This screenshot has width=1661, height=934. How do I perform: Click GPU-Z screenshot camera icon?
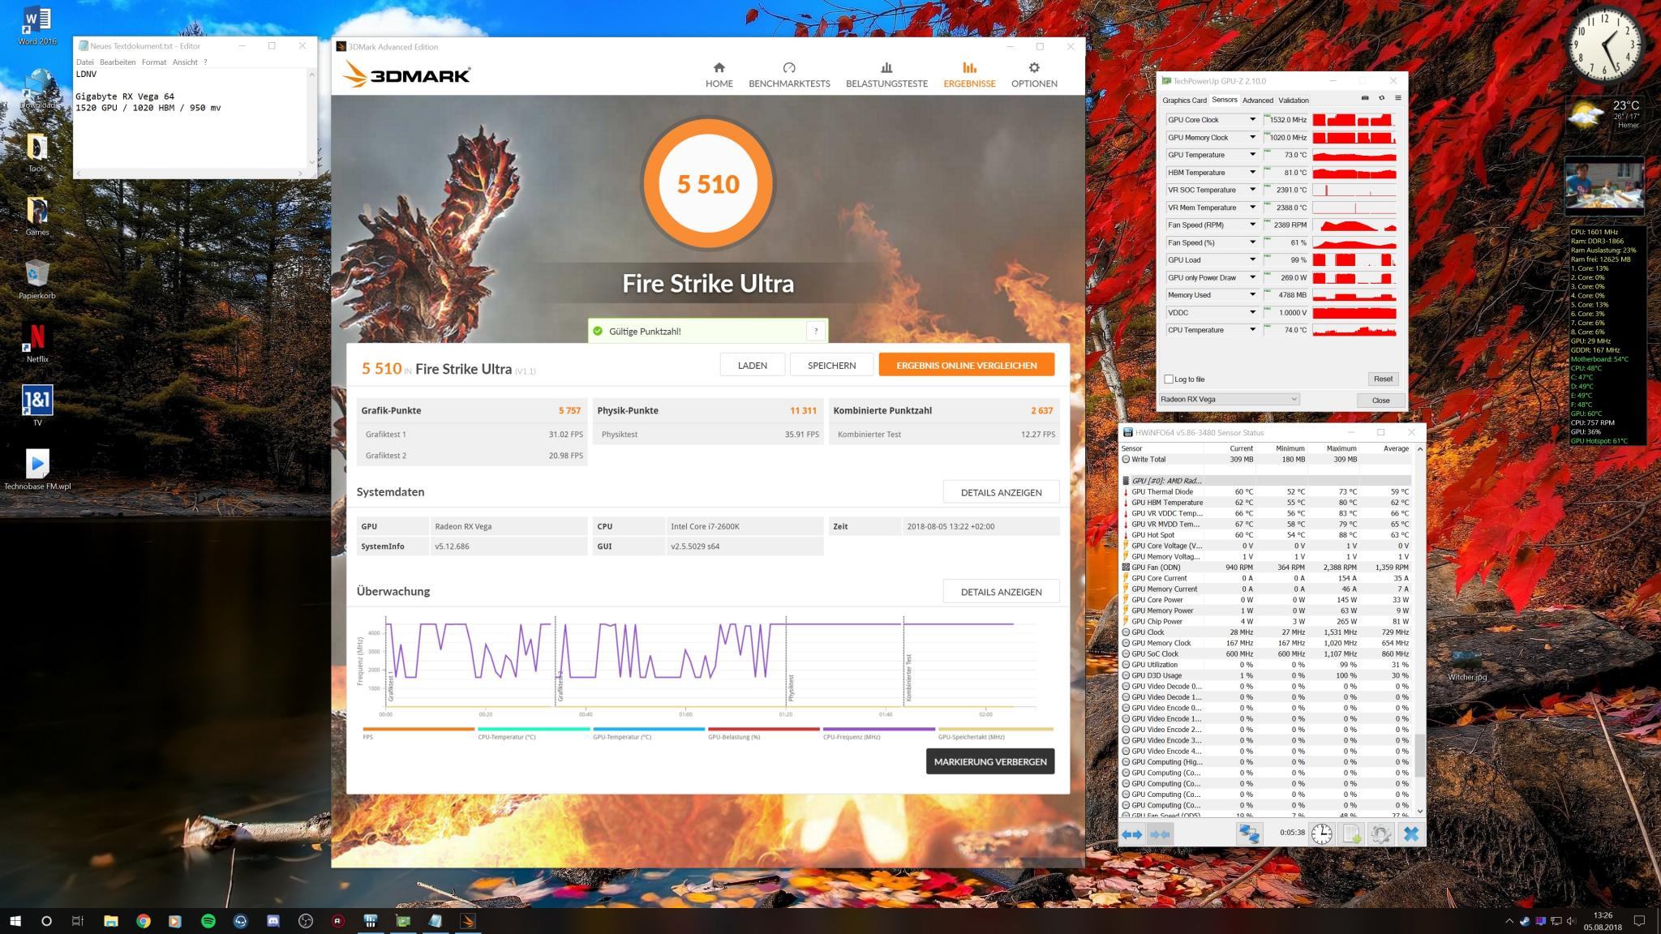pos(1364,98)
